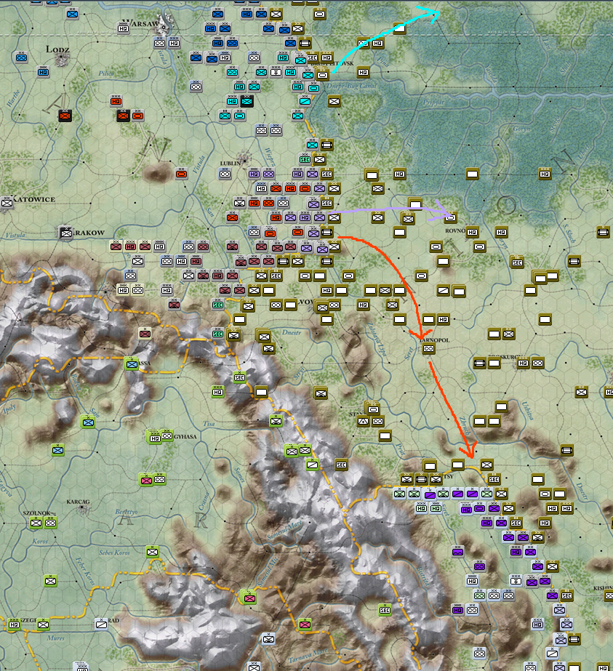This screenshot has width=613, height=671.
Task: Select the infantry unit beside the Szeged label
Action: point(43,624)
